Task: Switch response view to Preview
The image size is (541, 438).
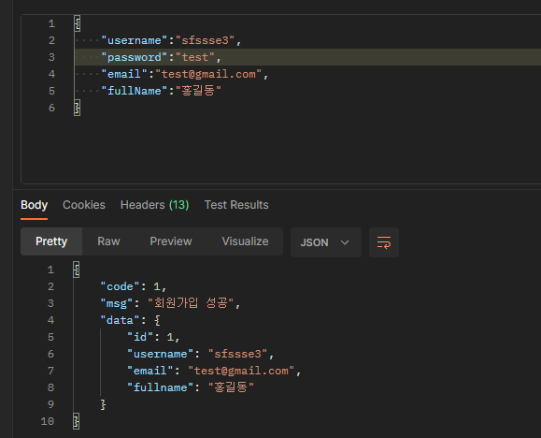Action: [171, 241]
